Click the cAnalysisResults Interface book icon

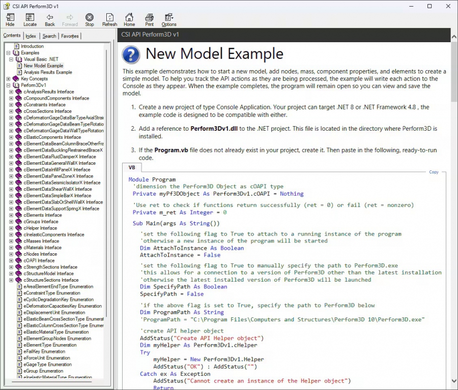point(19,92)
